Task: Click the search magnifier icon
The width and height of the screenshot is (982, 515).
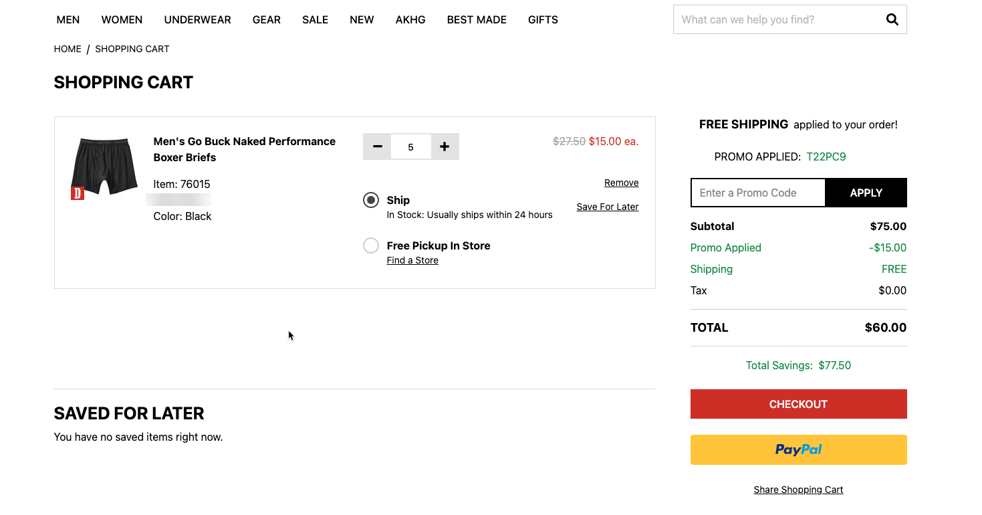Action: click(x=892, y=19)
